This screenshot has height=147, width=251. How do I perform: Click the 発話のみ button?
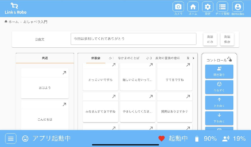coord(210,39)
